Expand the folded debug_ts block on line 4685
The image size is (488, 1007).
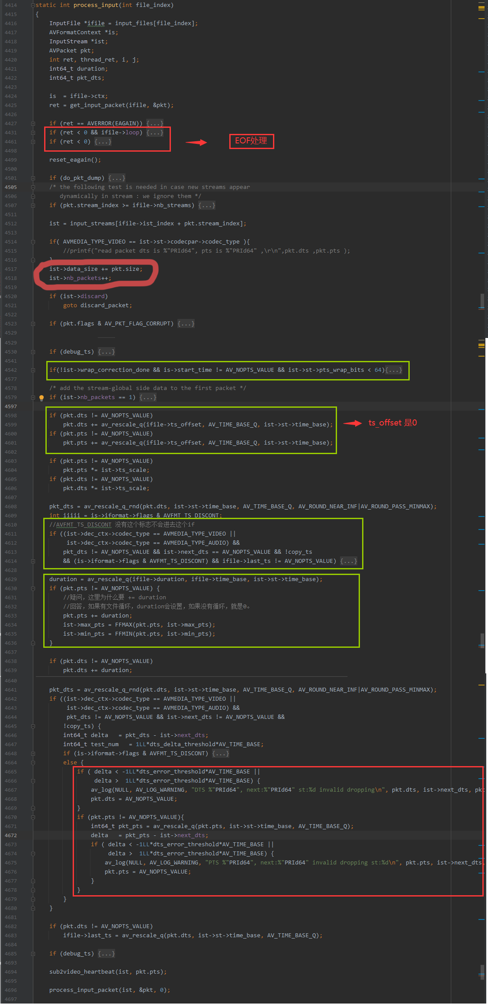(106, 954)
